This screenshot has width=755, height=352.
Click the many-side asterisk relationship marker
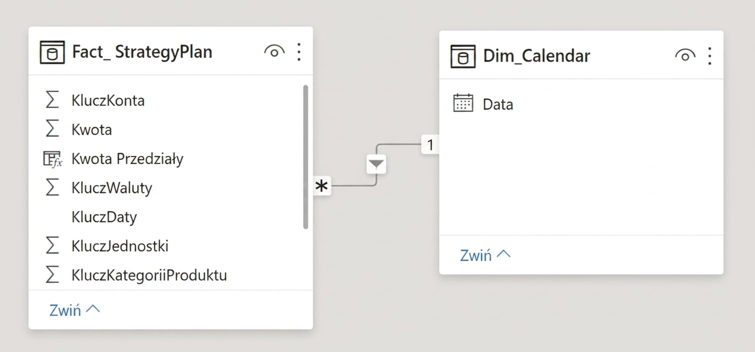click(322, 186)
